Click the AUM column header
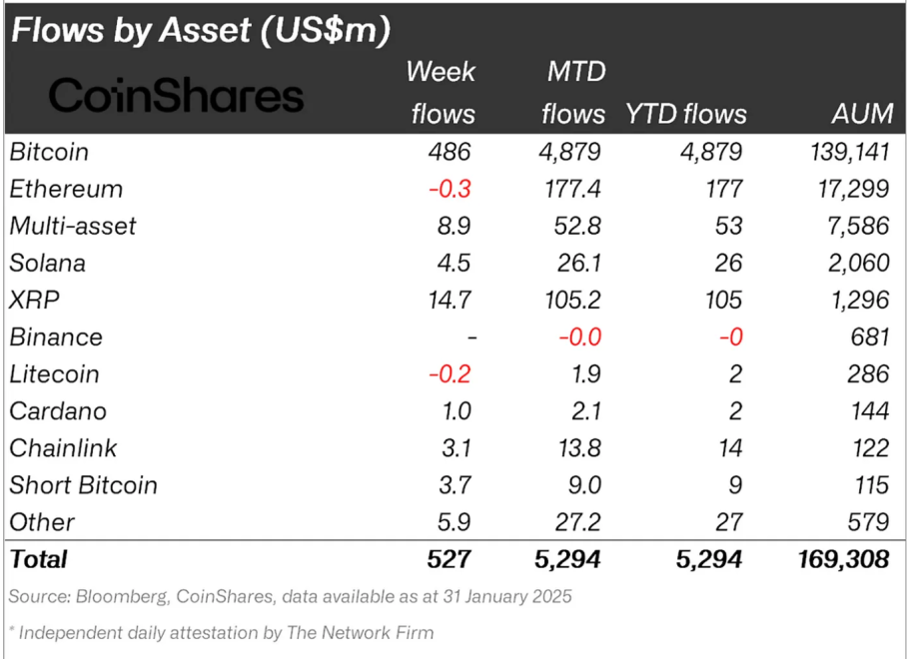 pos(862,114)
